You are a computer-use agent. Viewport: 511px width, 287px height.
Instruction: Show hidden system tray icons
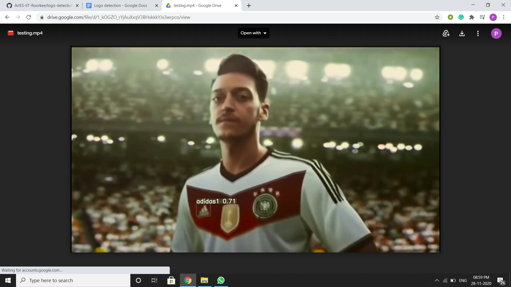coord(437,280)
